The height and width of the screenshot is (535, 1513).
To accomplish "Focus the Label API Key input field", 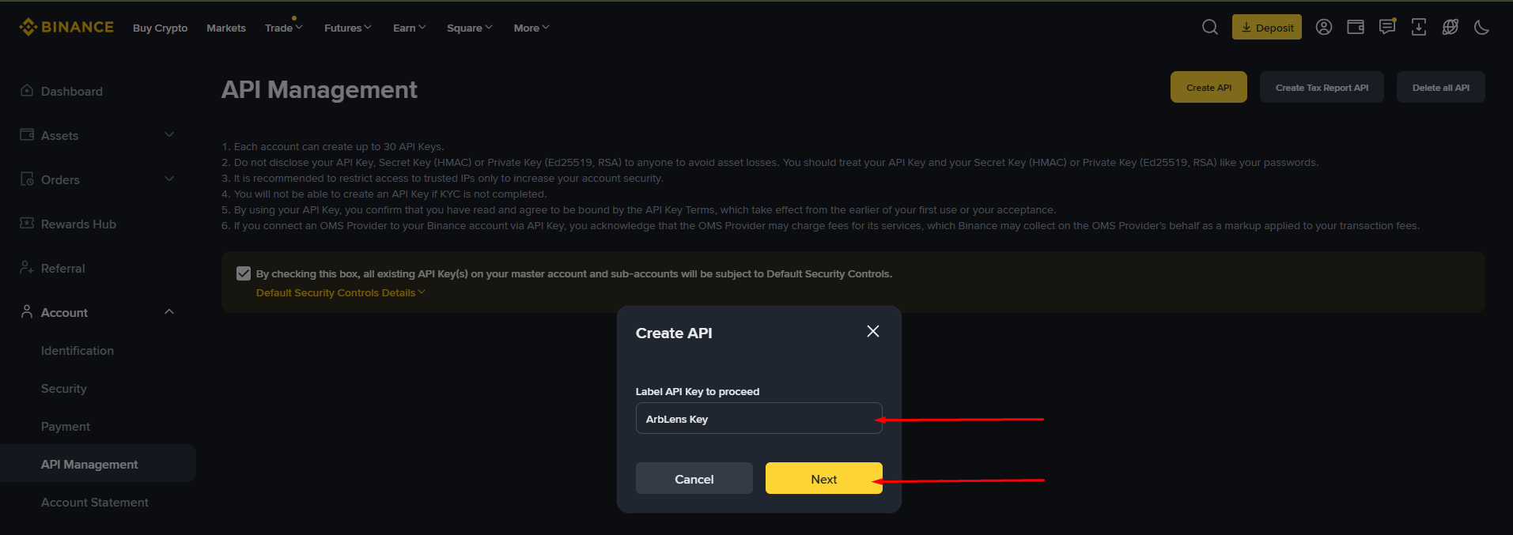I will pos(759,418).
